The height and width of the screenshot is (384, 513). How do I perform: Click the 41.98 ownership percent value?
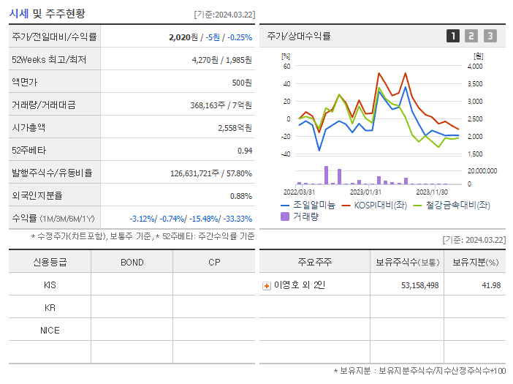(x=491, y=285)
